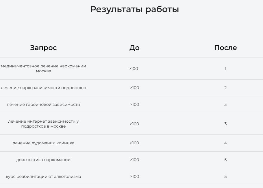Select the "диагностика наркомании" query
This screenshot has width=263, height=188.
pyautogui.click(x=43, y=160)
